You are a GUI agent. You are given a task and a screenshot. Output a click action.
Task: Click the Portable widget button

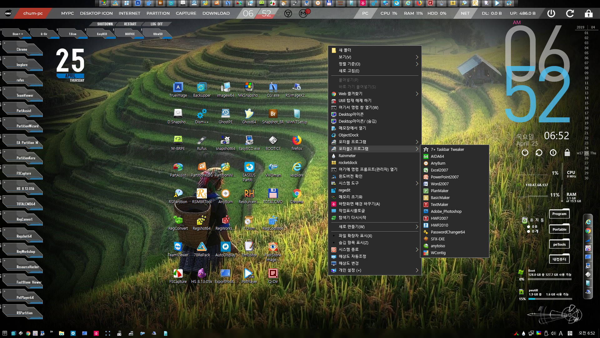click(559, 229)
